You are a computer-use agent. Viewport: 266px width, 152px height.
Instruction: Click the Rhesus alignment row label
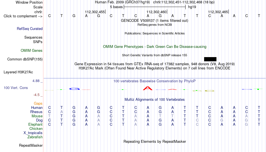36,112
